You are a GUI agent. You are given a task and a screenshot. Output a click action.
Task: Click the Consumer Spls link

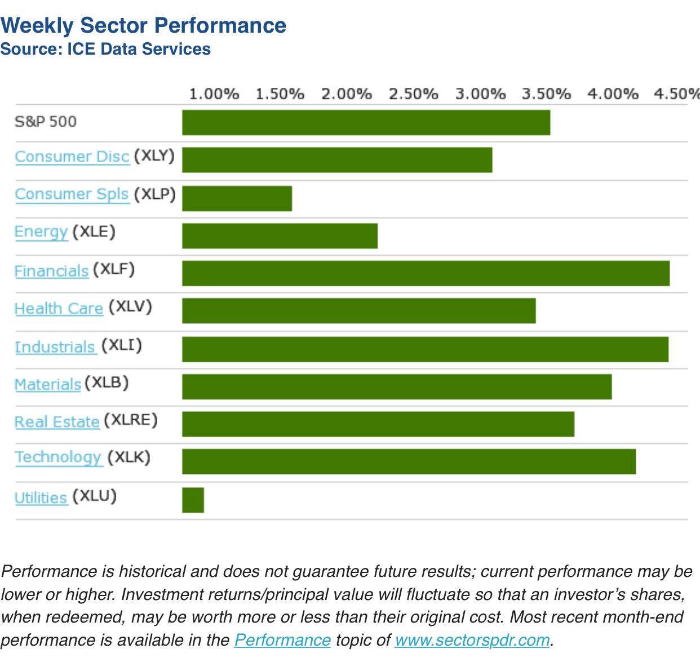(x=72, y=194)
